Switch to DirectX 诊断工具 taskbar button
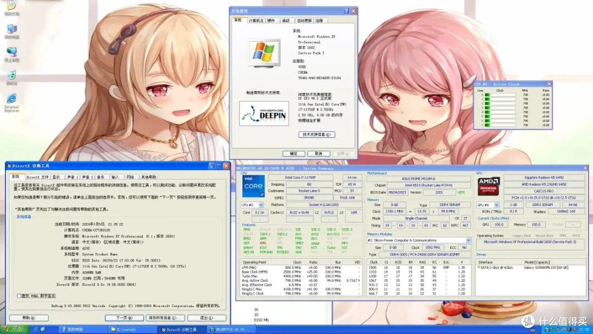The height and width of the screenshot is (334, 593). pos(181,330)
